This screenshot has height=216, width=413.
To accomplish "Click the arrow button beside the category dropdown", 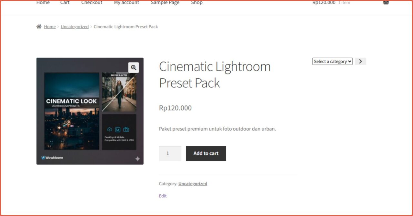I will click(x=360, y=61).
